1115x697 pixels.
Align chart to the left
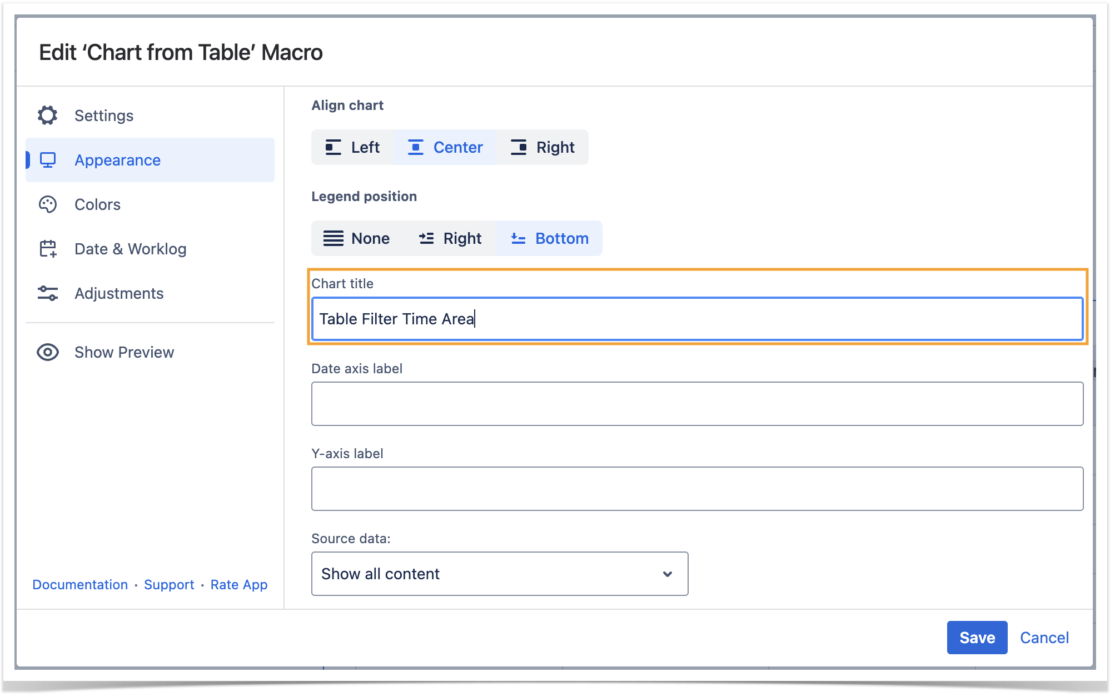(x=352, y=147)
